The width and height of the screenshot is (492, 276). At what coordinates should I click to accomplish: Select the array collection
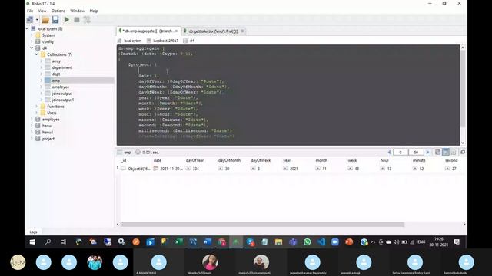coord(56,61)
